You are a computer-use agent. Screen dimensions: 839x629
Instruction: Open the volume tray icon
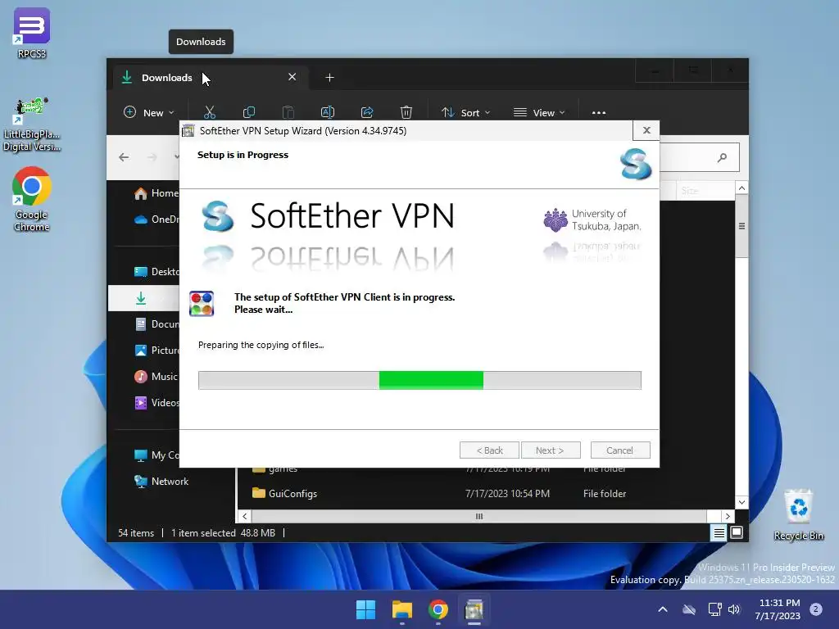point(734,609)
